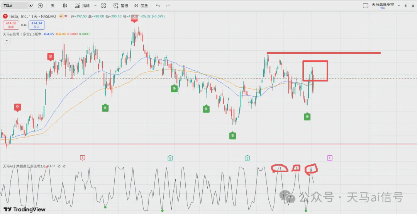Click the sun market status icon
Screen dimensions: 417x214
[61, 16]
